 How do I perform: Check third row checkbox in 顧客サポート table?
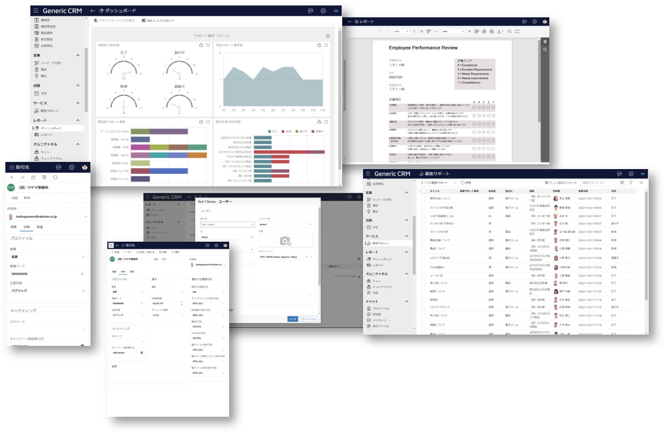(424, 216)
